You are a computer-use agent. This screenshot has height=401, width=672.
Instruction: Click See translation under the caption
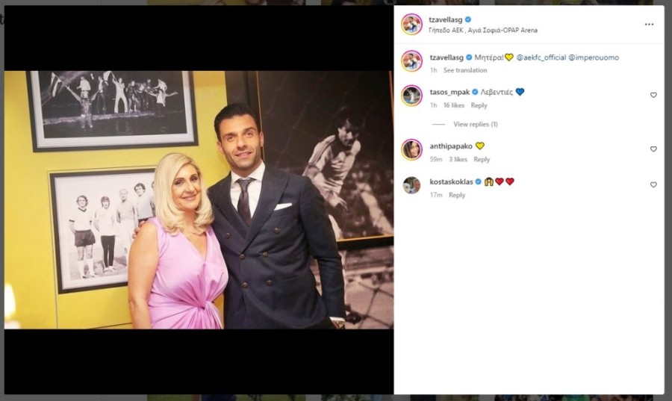pyautogui.click(x=465, y=70)
